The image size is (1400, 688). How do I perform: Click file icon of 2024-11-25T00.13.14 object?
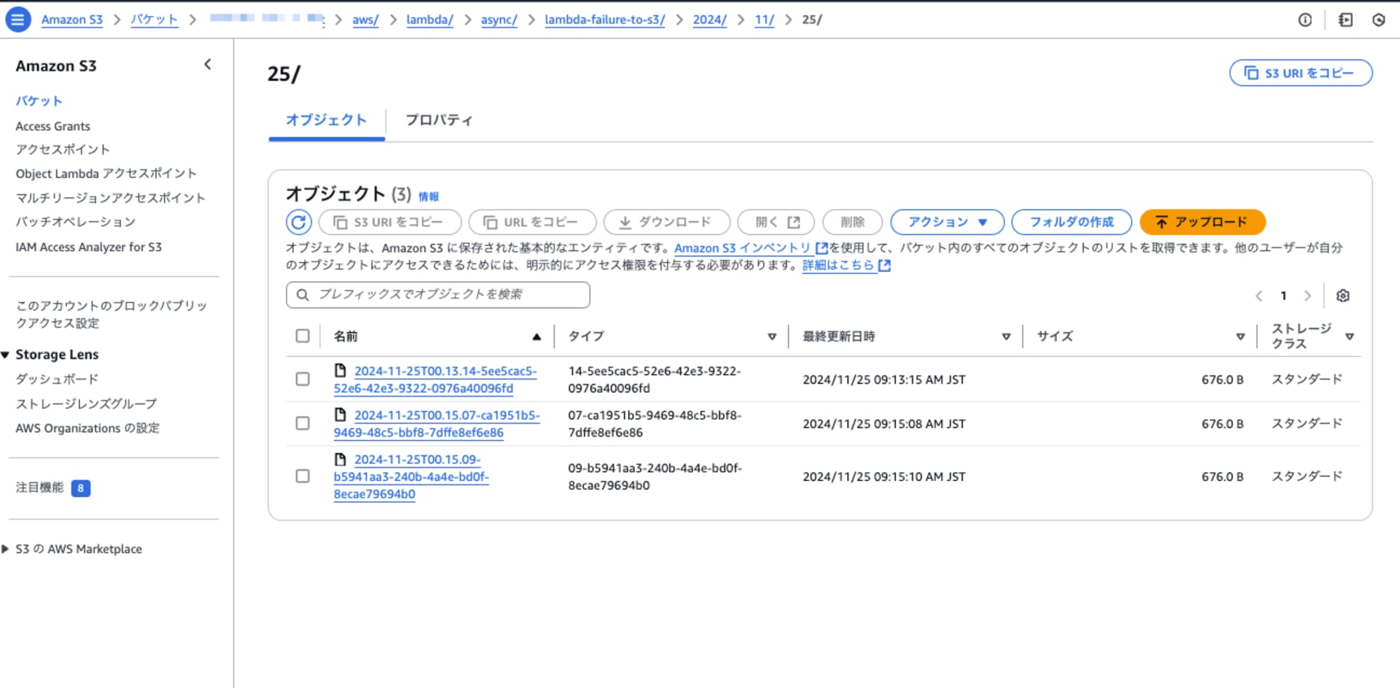(x=340, y=371)
